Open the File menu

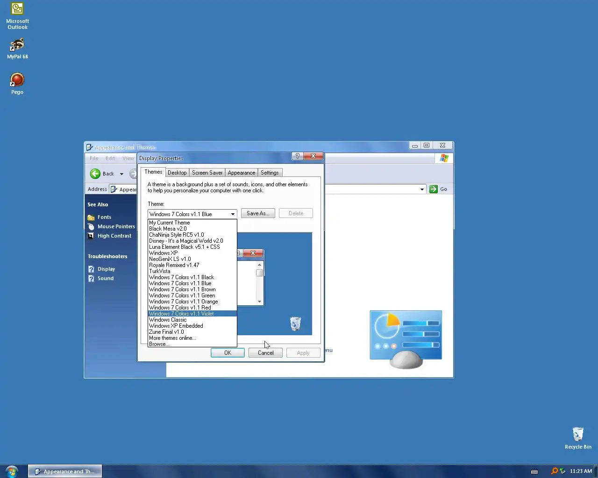(x=94, y=158)
